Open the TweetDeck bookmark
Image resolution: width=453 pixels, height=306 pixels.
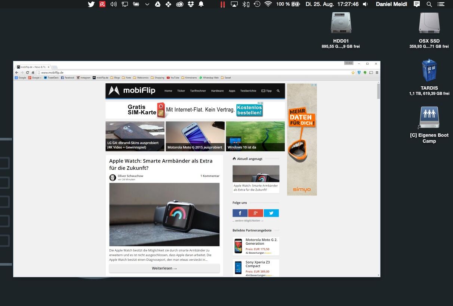pos(51,78)
